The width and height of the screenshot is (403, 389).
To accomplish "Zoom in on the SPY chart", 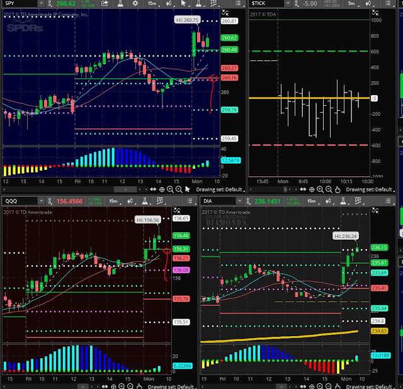I will click(x=170, y=189).
